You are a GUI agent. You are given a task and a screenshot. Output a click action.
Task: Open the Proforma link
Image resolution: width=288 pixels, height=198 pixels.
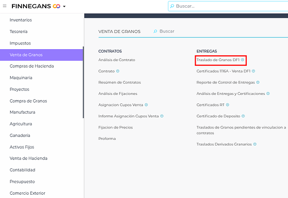(107, 138)
